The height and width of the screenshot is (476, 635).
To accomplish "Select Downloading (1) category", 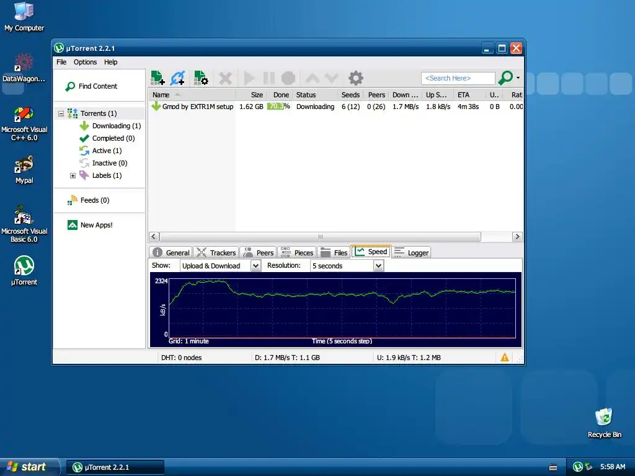I will click(x=110, y=126).
